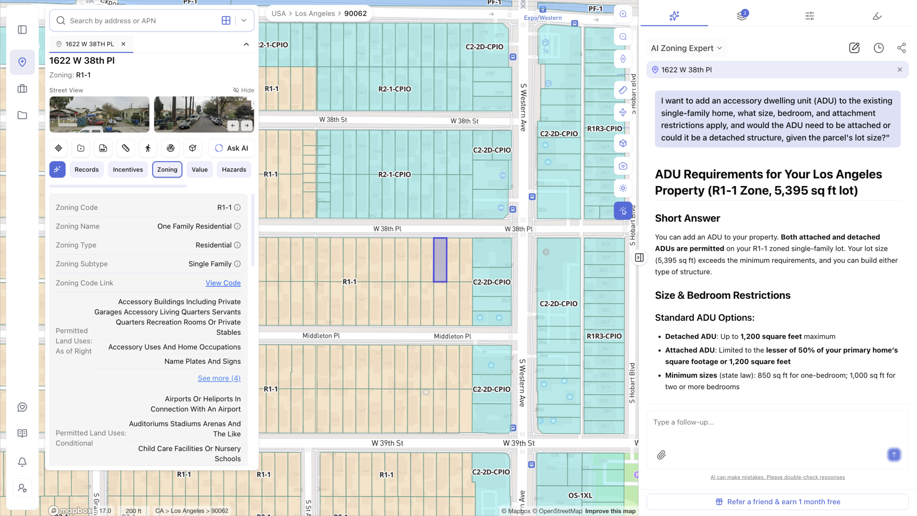Open the map 3D buildings cube tool
This screenshot has width=917, height=516.
623,143
